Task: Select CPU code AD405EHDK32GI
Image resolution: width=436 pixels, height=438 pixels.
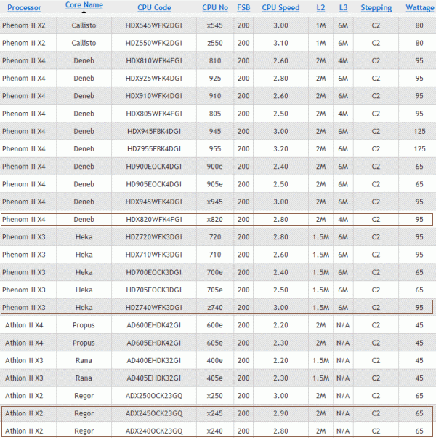Action: (x=154, y=378)
